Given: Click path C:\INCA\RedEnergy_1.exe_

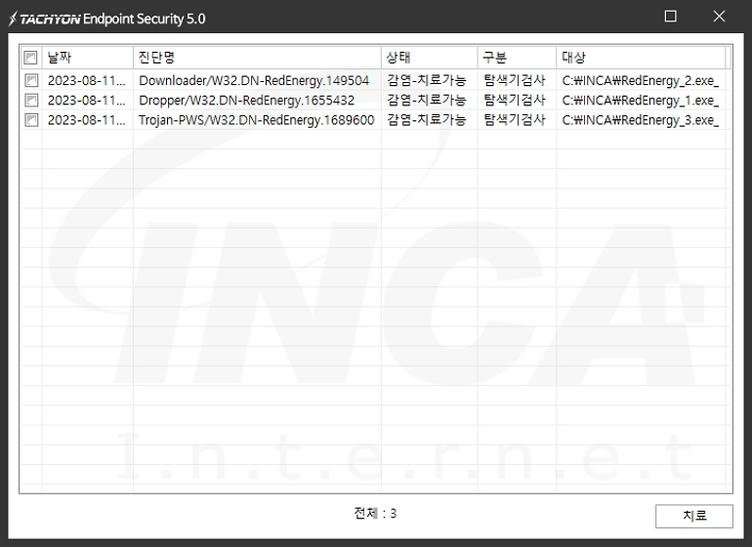Looking at the screenshot, I should tap(641, 100).
